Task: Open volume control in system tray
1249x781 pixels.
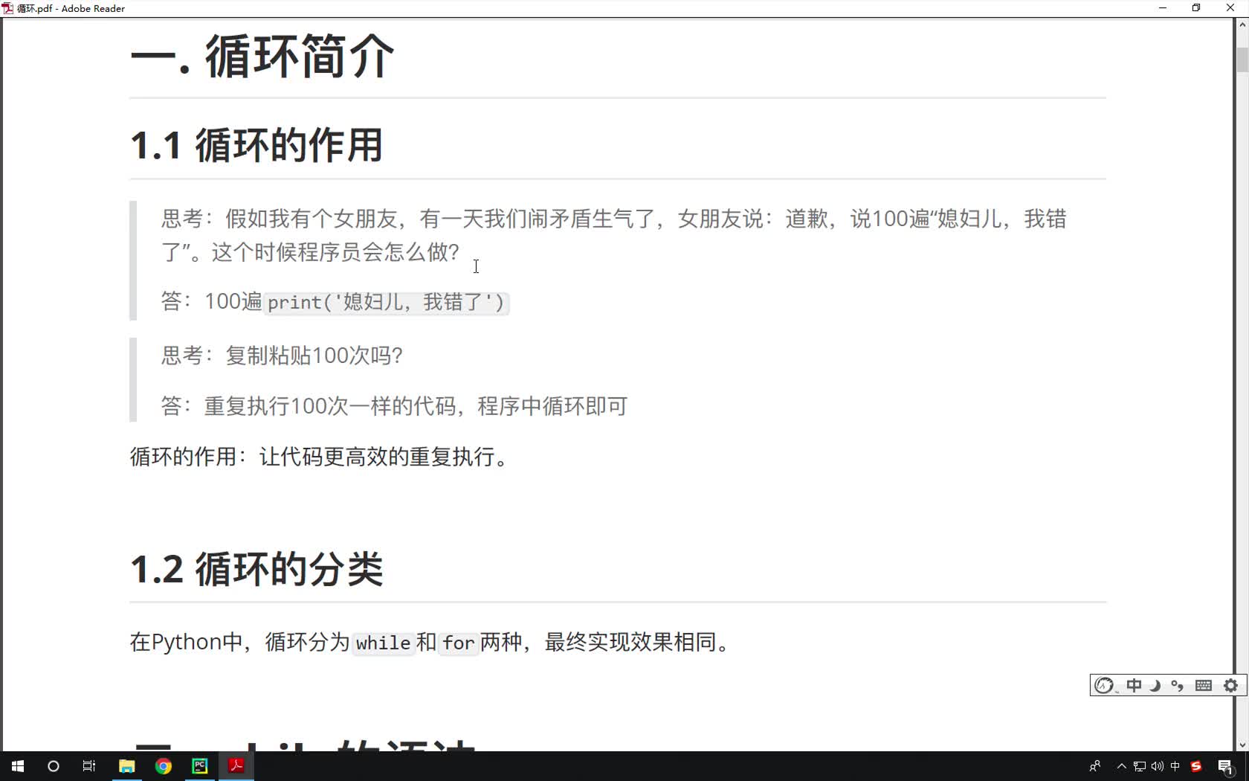Action: 1158,766
